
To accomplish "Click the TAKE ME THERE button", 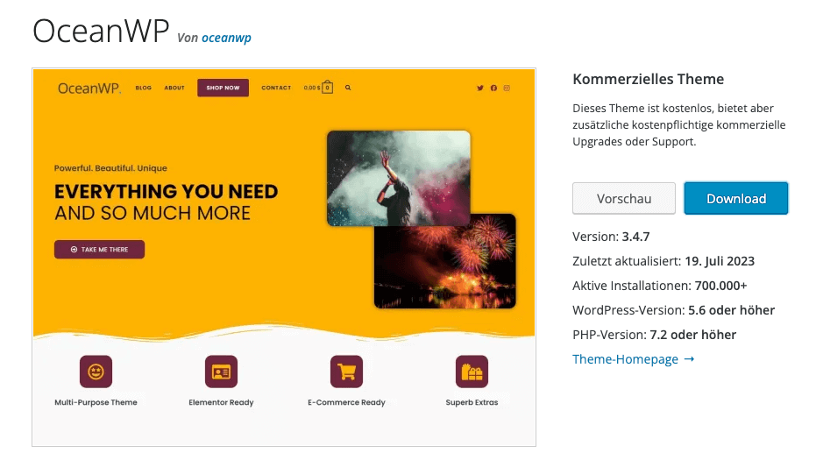I will click(x=99, y=250).
